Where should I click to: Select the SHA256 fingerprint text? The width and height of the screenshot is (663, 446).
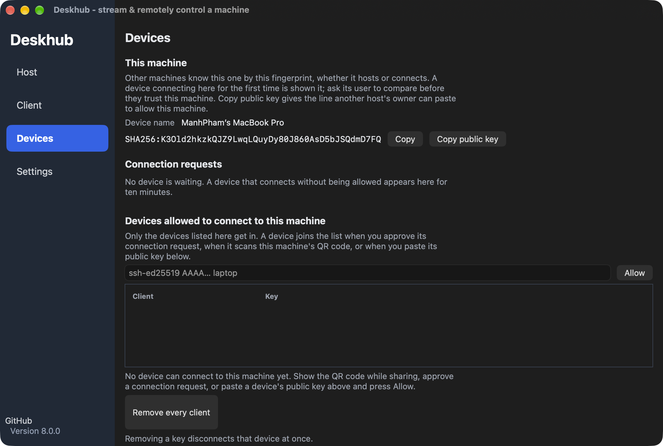[253, 139]
